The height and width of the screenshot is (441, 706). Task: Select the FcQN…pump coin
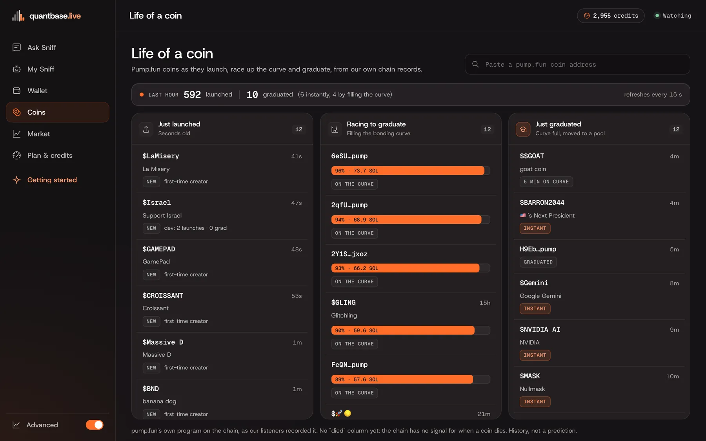(x=411, y=379)
